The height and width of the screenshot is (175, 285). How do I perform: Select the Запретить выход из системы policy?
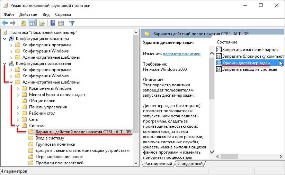tap(249, 69)
